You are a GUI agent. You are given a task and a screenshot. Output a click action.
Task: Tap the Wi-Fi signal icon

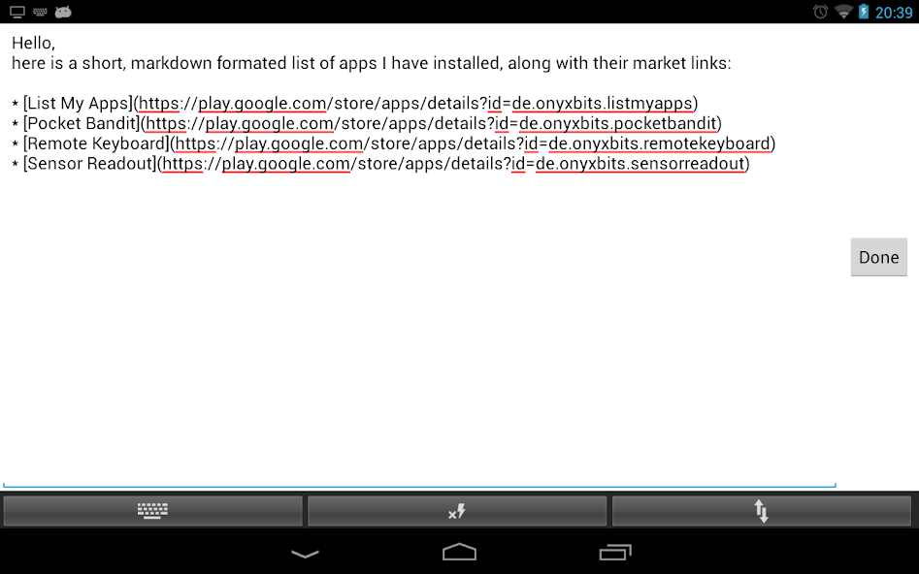[x=844, y=12]
